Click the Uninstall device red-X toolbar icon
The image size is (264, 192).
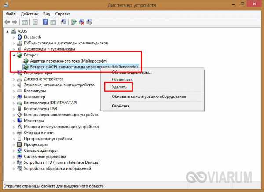click(82, 22)
